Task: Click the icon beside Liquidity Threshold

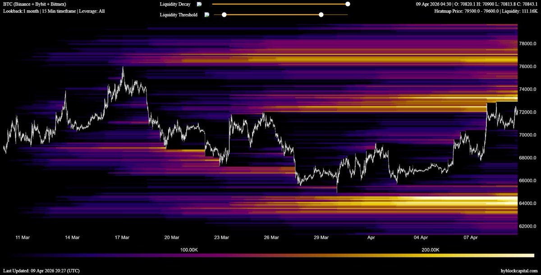Action: pyautogui.click(x=207, y=14)
